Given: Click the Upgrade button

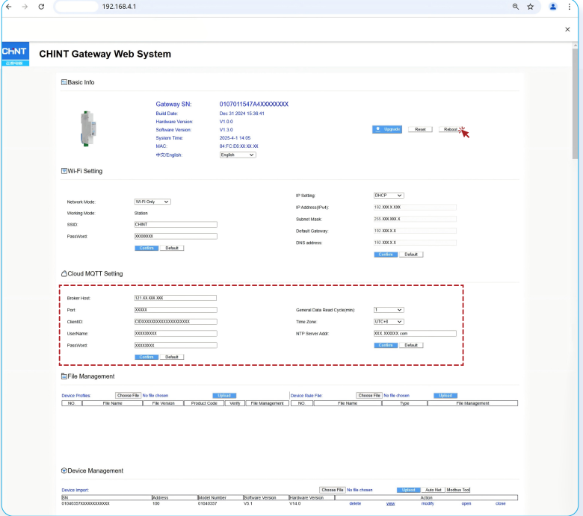Looking at the screenshot, I should [387, 129].
